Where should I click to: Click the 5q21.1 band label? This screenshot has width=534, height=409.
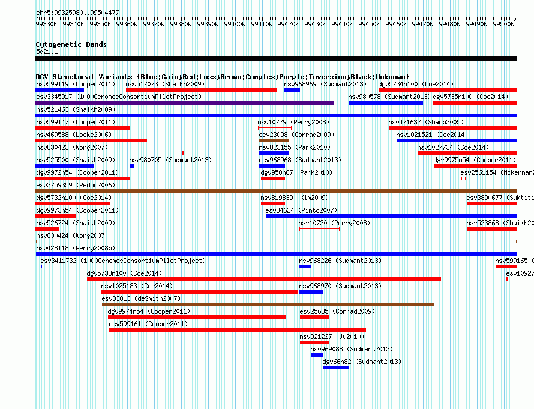pos(47,52)
